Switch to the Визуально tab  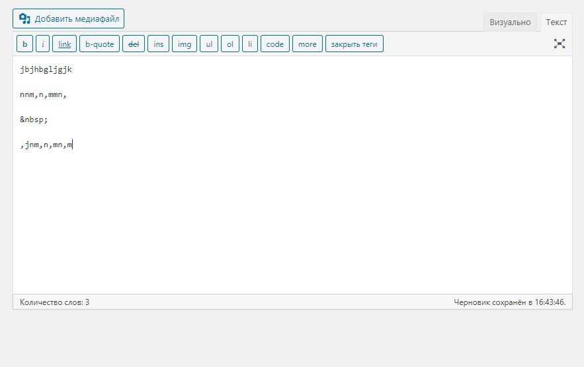[510, 22]
